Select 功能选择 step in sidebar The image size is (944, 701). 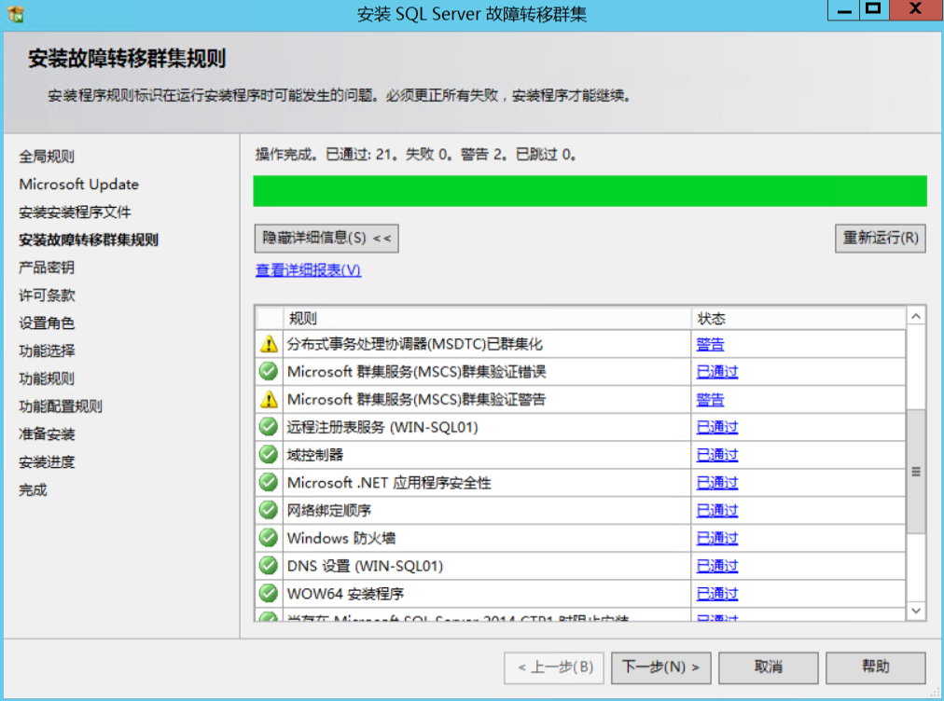click(47, 350)
